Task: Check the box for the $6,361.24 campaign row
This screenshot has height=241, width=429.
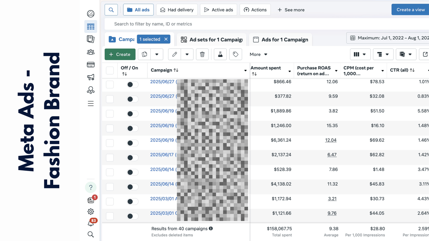Action: pyautogui.click(x=110, y=143)
